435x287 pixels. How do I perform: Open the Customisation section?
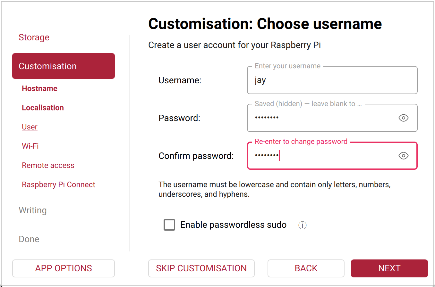point(47,66)
